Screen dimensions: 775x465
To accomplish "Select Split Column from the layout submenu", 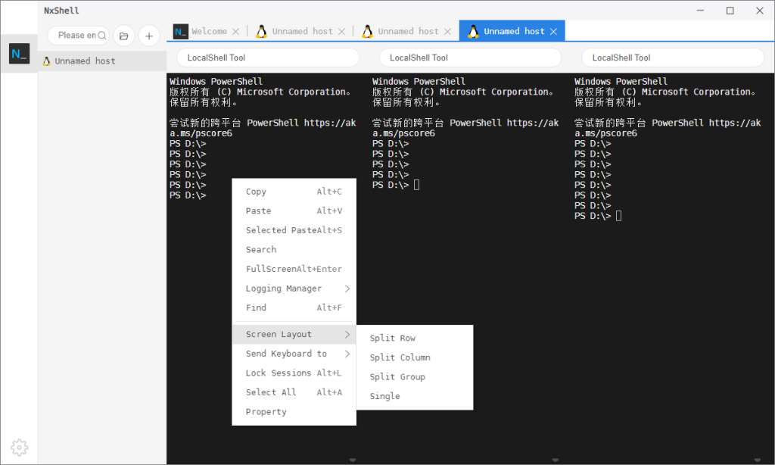I will (400, 357).
